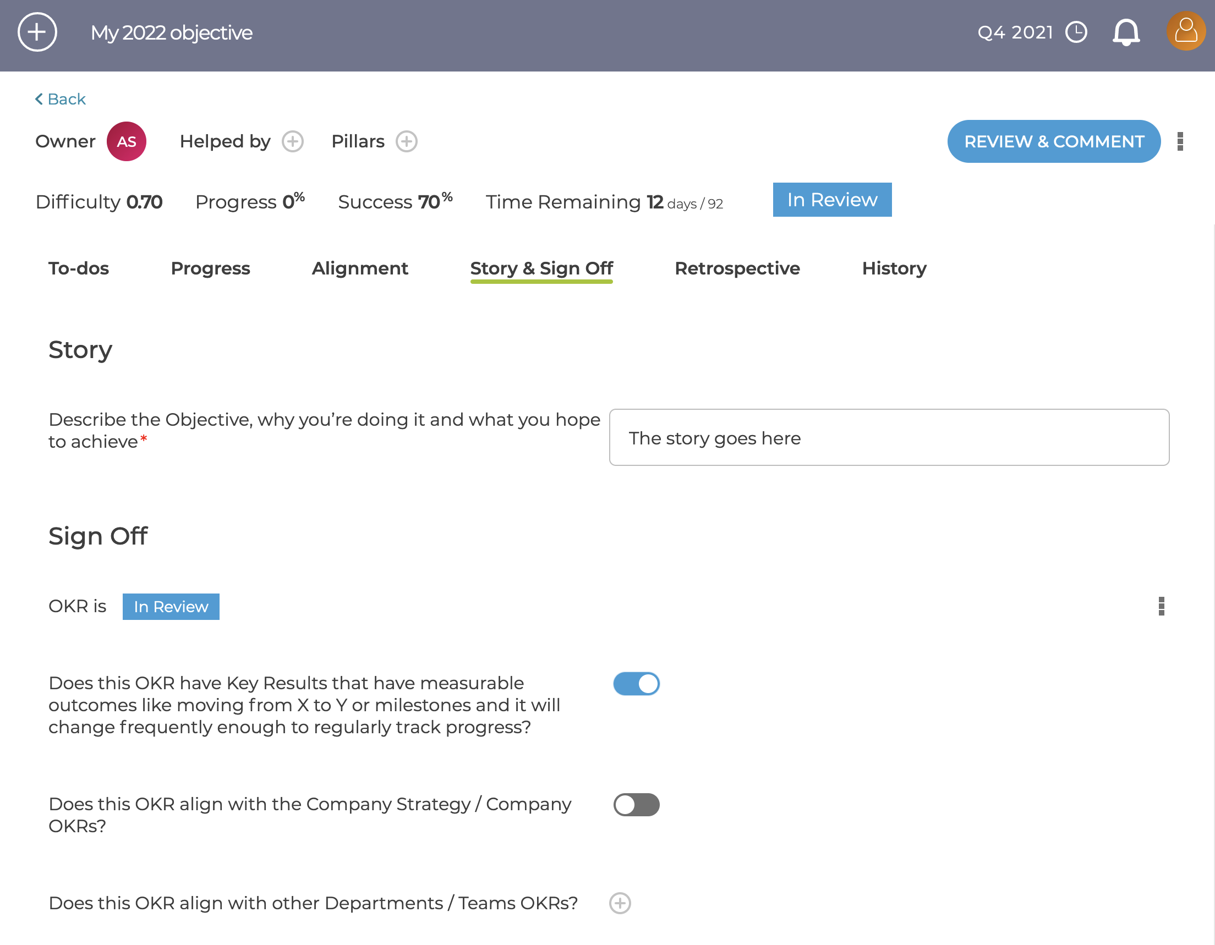
Task: Click the REVIEW & COMMENT button
Action: point(1054,141)
